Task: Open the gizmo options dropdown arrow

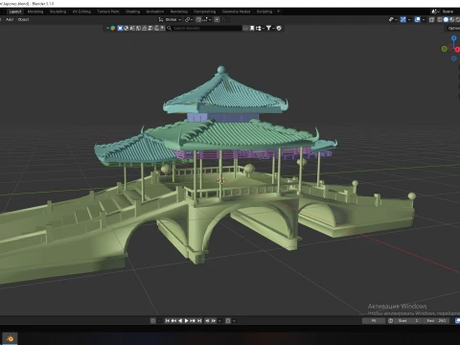Action: (409, 19)
